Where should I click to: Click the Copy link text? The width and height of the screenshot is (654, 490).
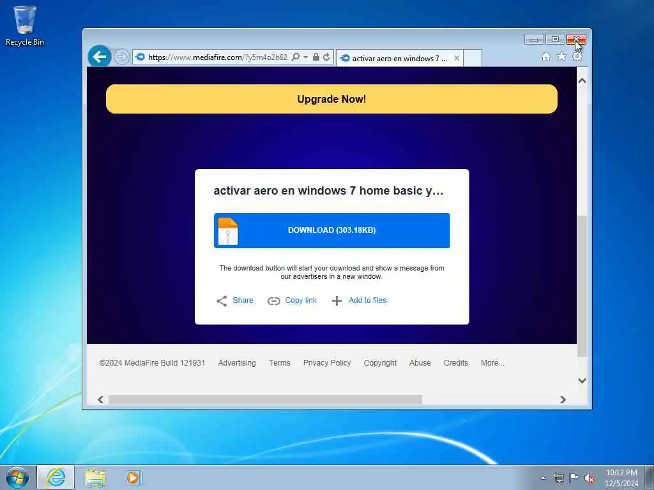pyautogui.click(x=301, y=301)
